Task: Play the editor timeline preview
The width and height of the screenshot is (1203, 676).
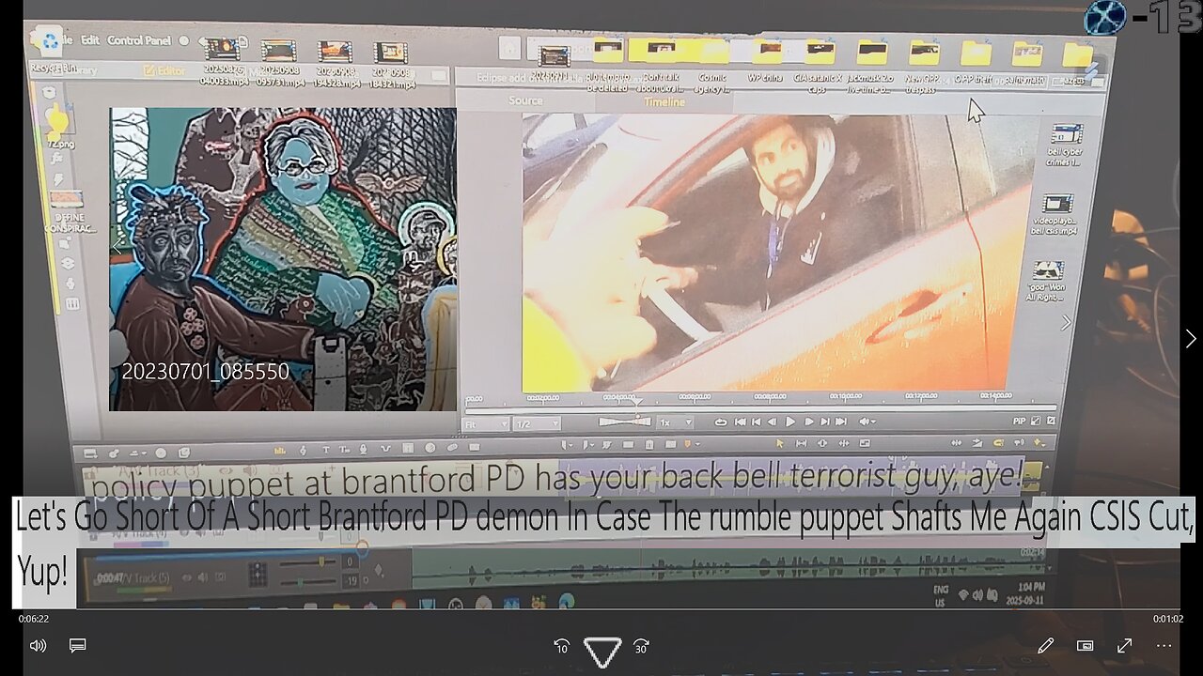Action: [790, 422]
